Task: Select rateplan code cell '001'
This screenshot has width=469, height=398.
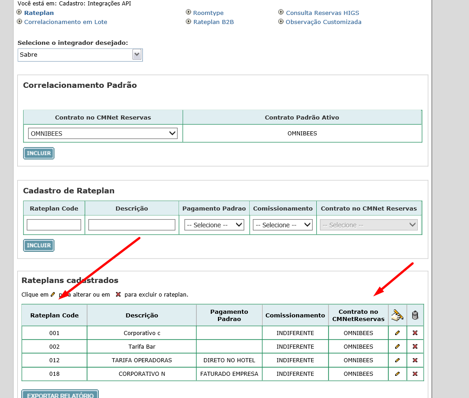Action: pyautogui.click(x=54, y=333)
